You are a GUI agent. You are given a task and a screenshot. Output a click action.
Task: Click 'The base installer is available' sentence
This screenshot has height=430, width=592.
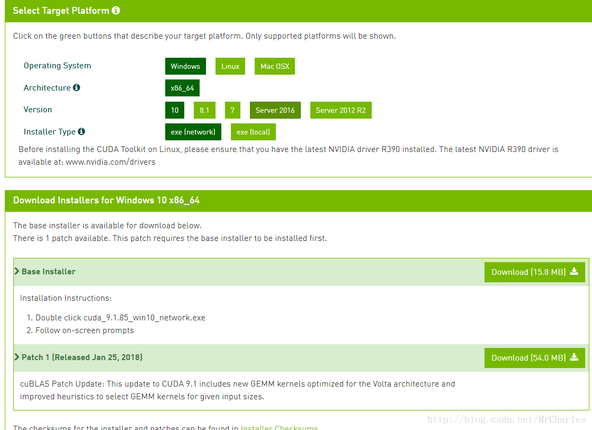click(x=107, y=226)
